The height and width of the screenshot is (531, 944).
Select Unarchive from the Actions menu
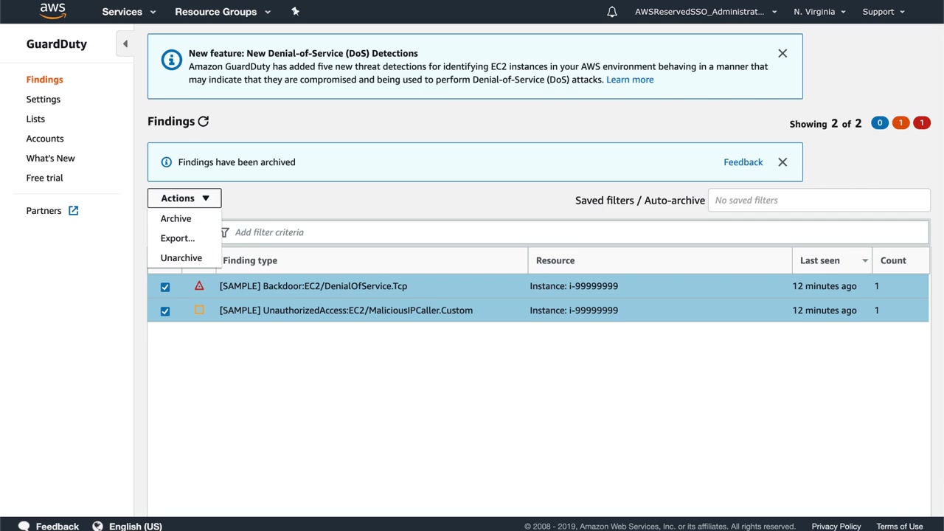tap(181, 258)
